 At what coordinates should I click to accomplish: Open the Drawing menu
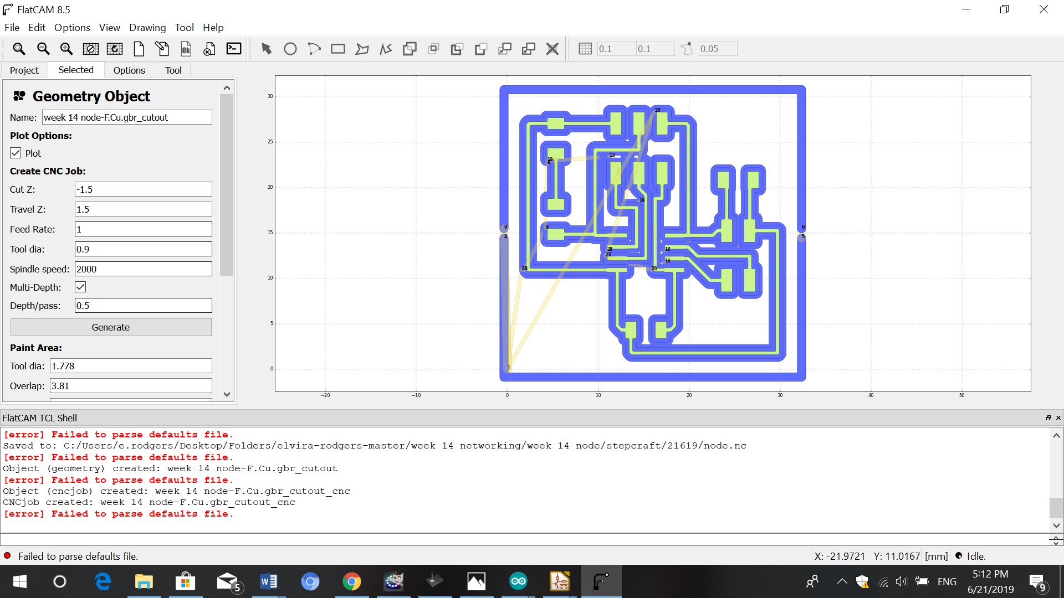coord(147,28)
